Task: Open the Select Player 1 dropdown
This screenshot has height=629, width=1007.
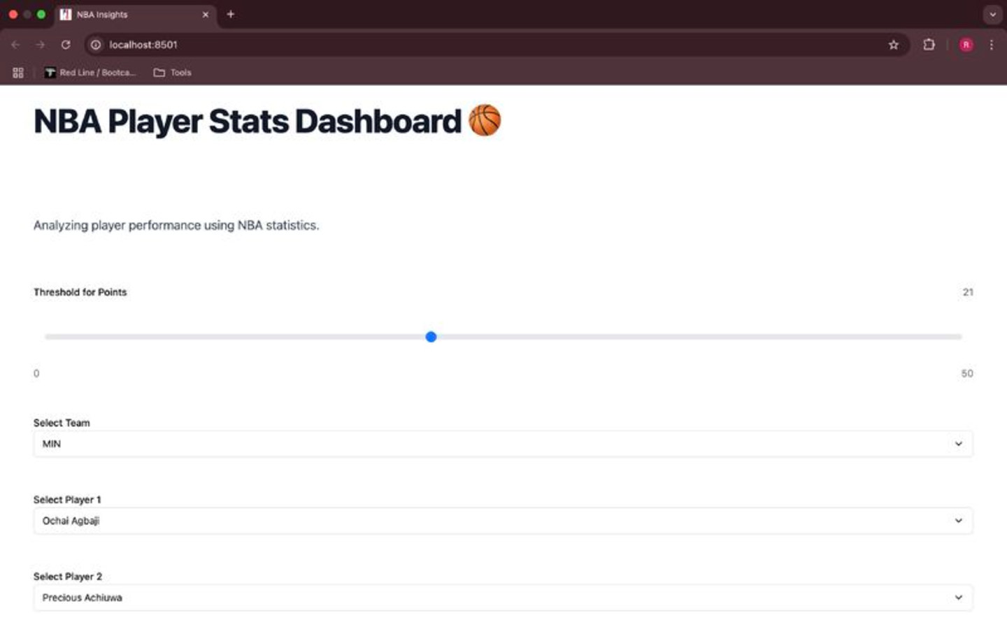Action: coord(503,521)
